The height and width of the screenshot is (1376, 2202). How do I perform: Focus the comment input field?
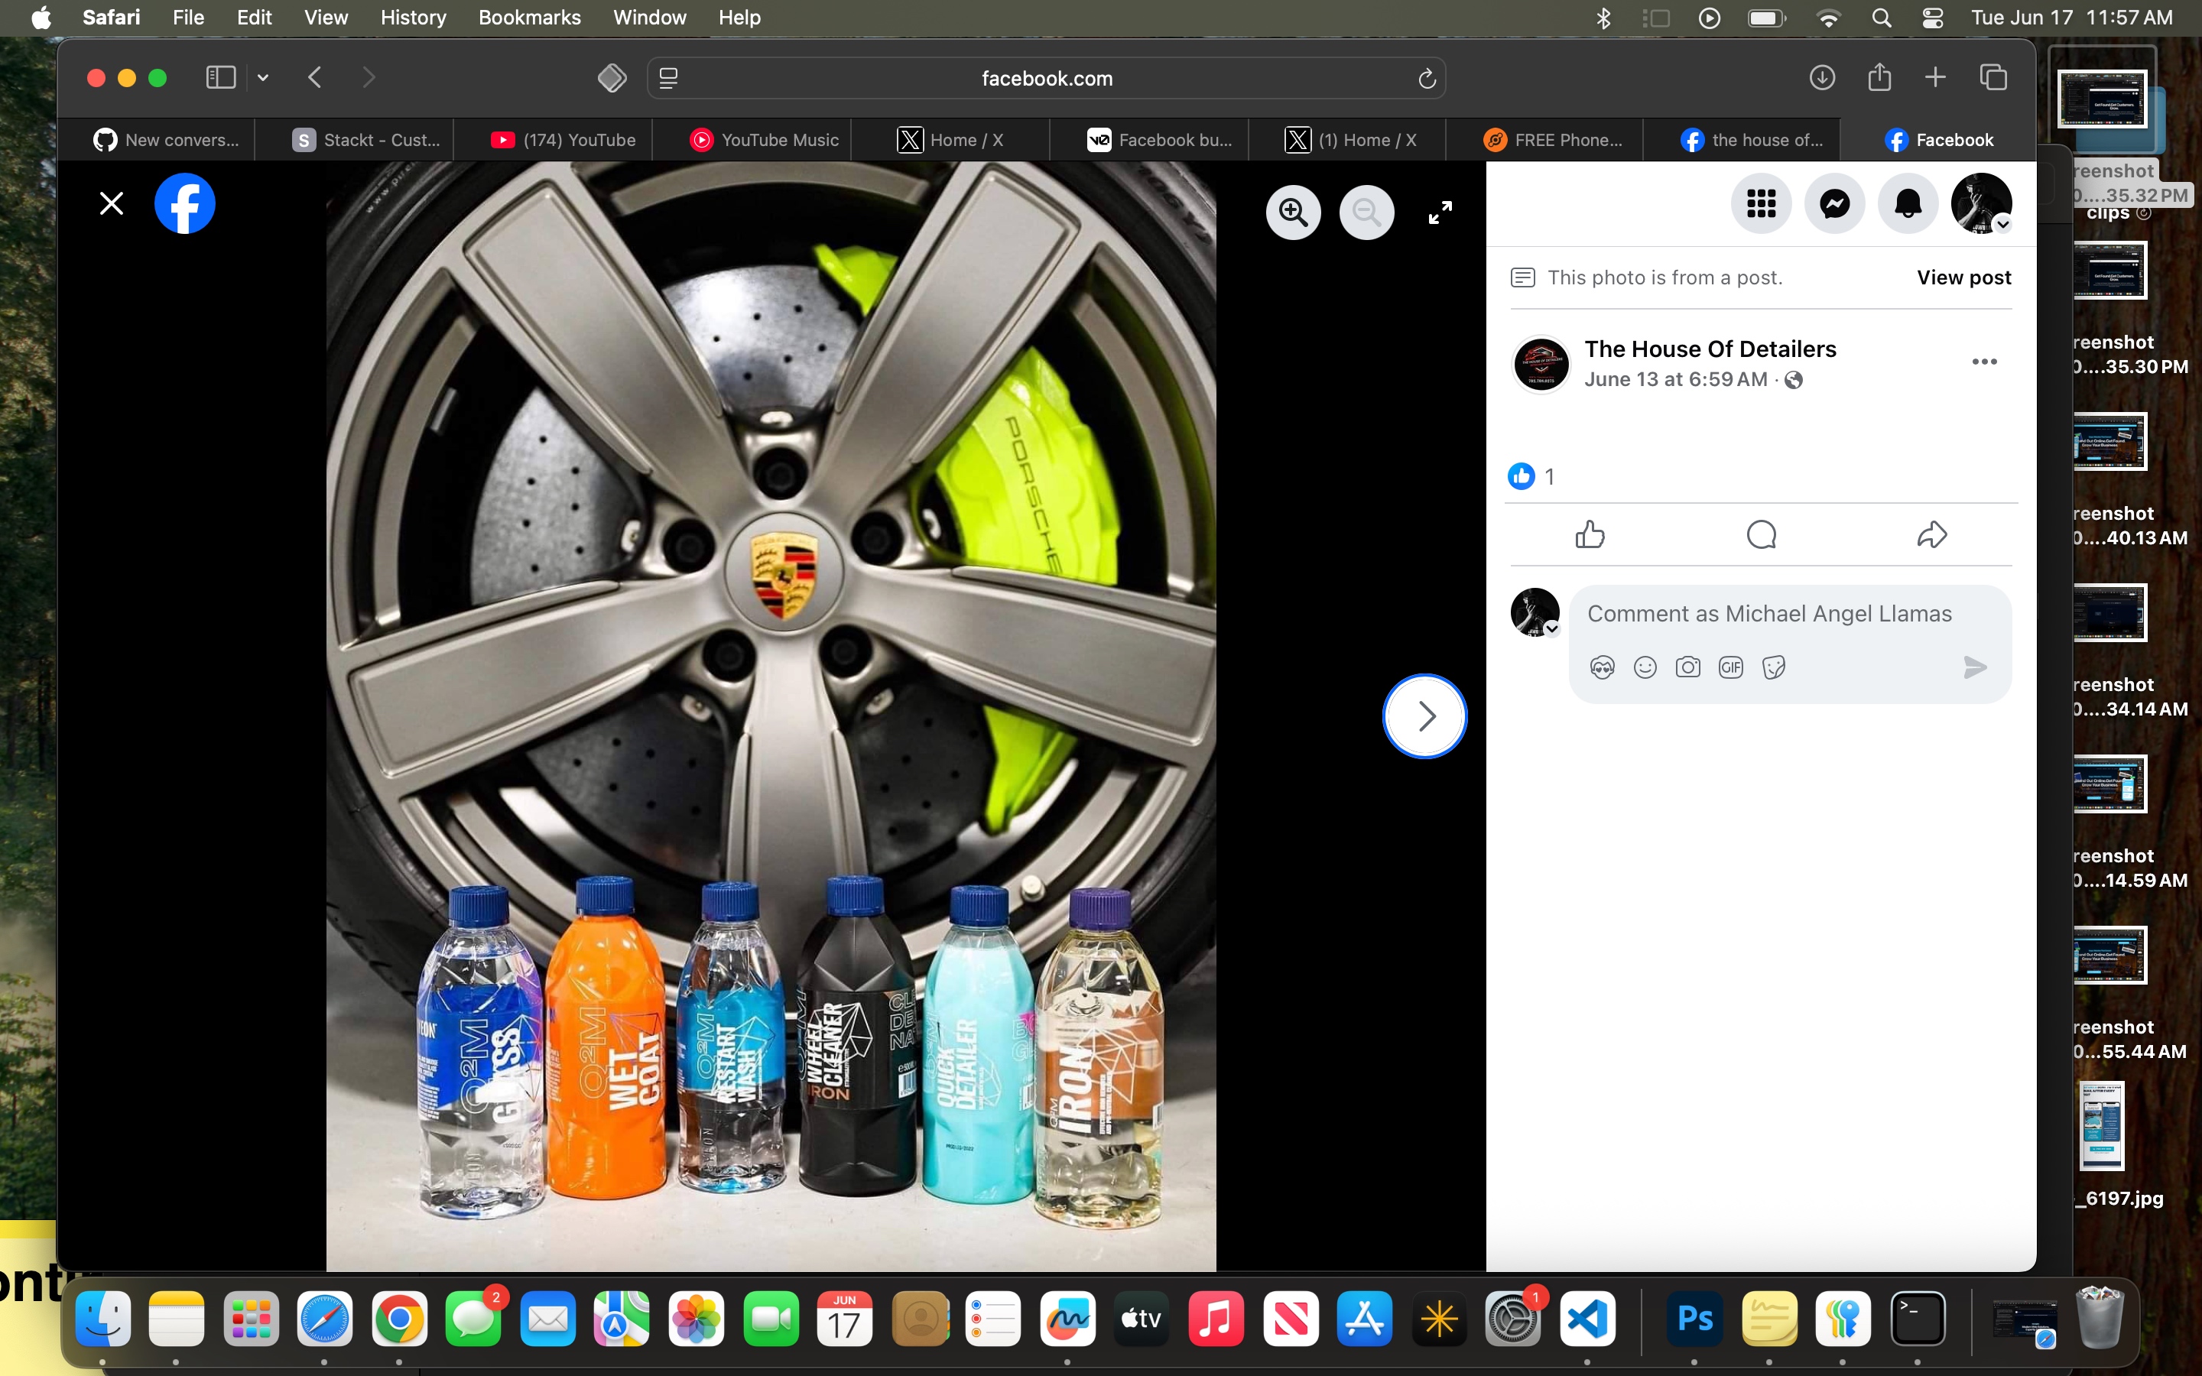(x=1769, y=615)
